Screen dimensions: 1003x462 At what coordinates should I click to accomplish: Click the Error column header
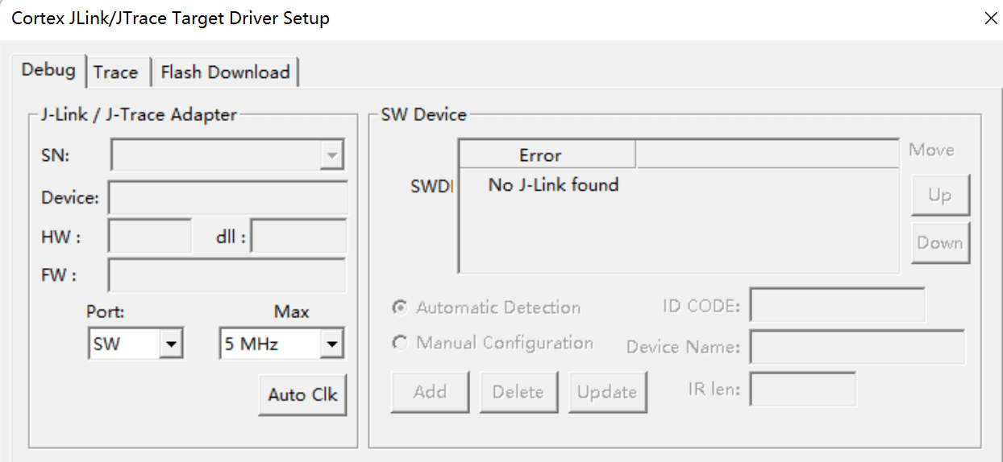[x=540, y=155]
